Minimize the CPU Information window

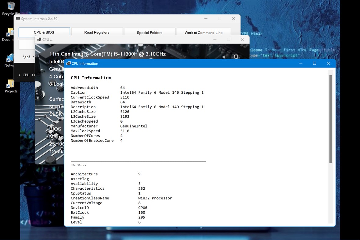click(x=301, y=63)
